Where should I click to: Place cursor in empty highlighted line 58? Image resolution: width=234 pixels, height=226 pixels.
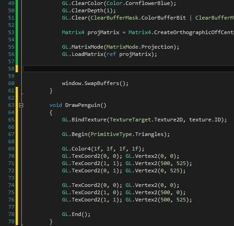tap(129, 69)
